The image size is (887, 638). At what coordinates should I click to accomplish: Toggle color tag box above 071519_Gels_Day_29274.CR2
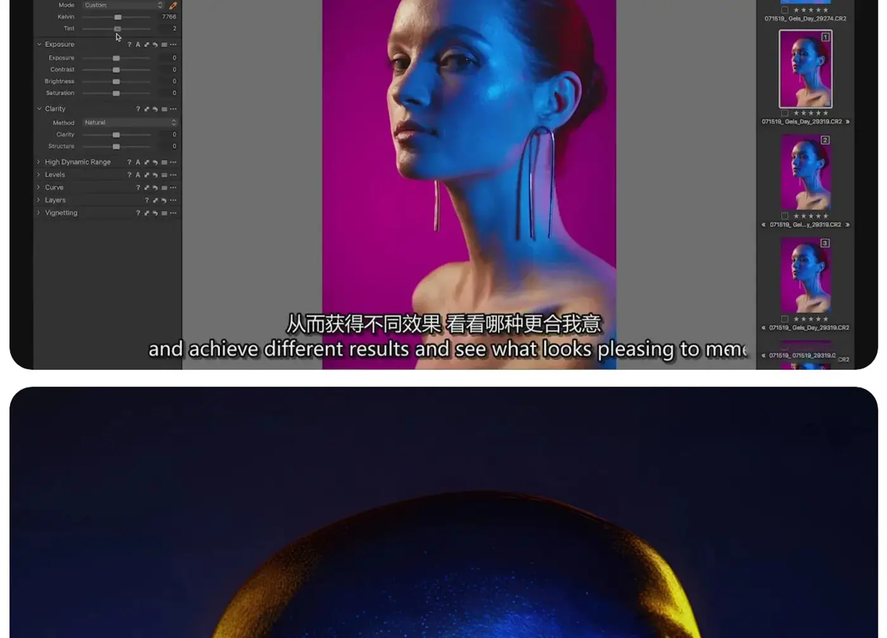pos(784,10)
